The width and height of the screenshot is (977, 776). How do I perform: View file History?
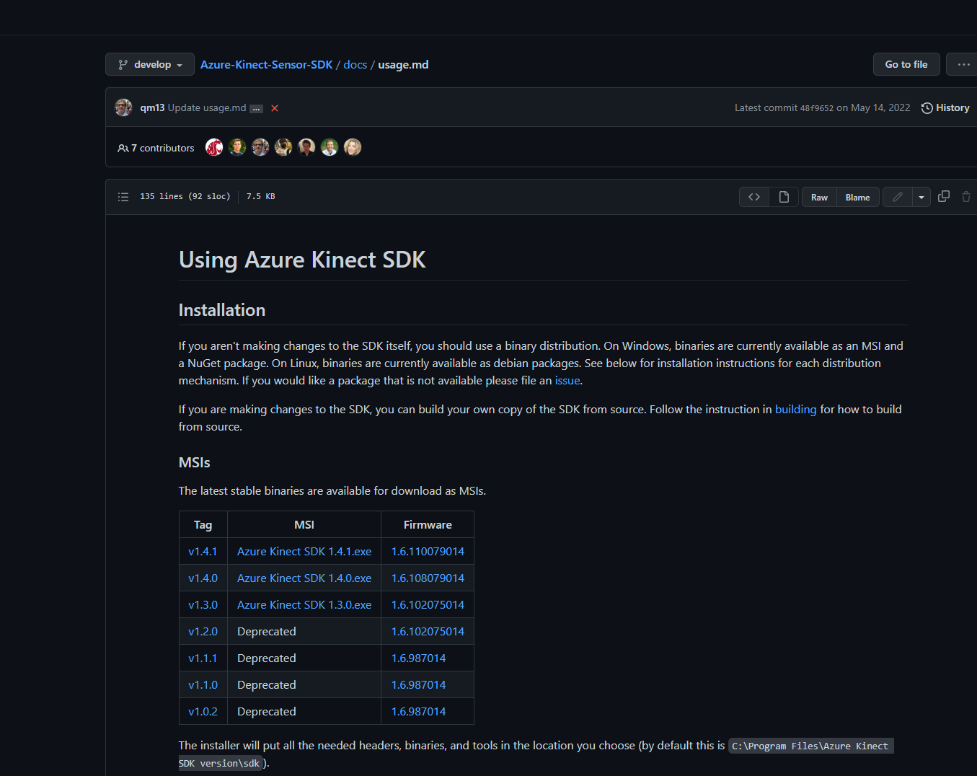tap(945, 107)
